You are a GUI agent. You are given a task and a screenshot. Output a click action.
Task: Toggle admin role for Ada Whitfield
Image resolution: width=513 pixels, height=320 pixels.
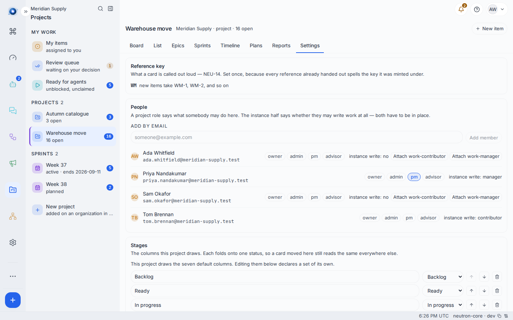296,156
